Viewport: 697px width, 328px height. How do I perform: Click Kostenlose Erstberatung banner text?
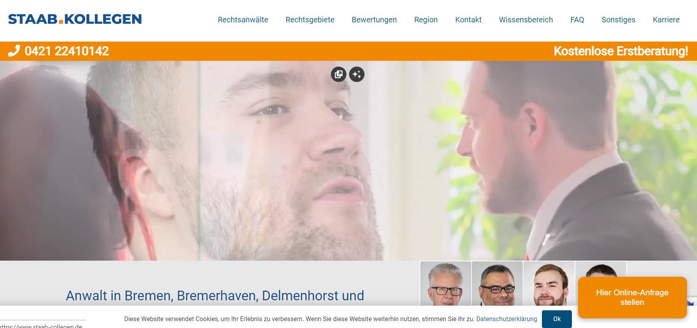(621, 51)
